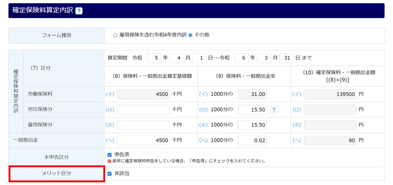
Task: Click the 労災保険分 rate field showing 15.50
Action: 252,110
